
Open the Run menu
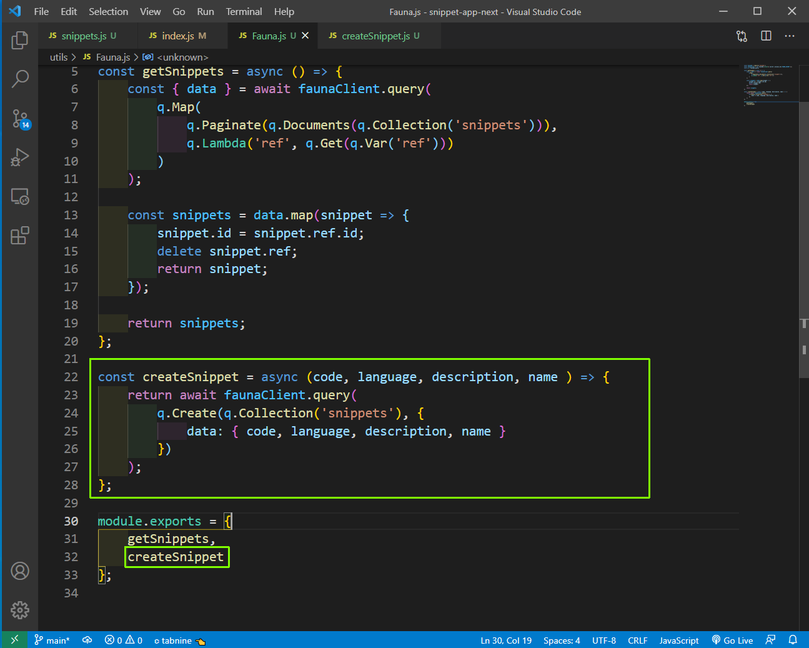pos(206,11)
